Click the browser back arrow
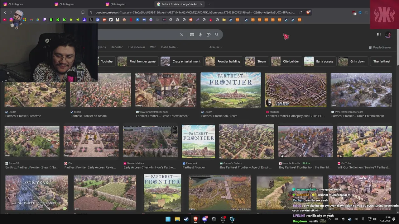399x224 pixels. (x=5, y=12)
